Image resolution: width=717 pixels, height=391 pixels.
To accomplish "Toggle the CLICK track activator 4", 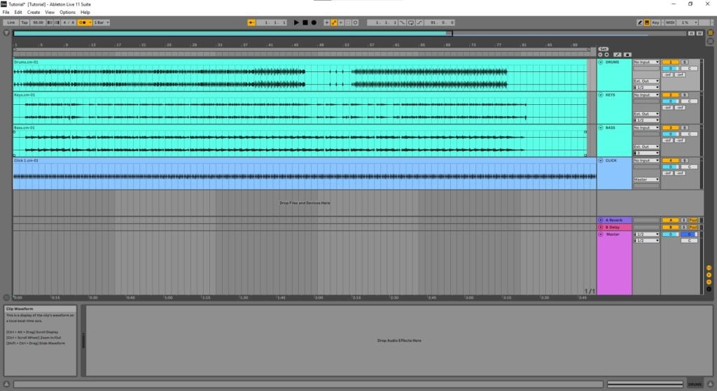I will 670,161.
